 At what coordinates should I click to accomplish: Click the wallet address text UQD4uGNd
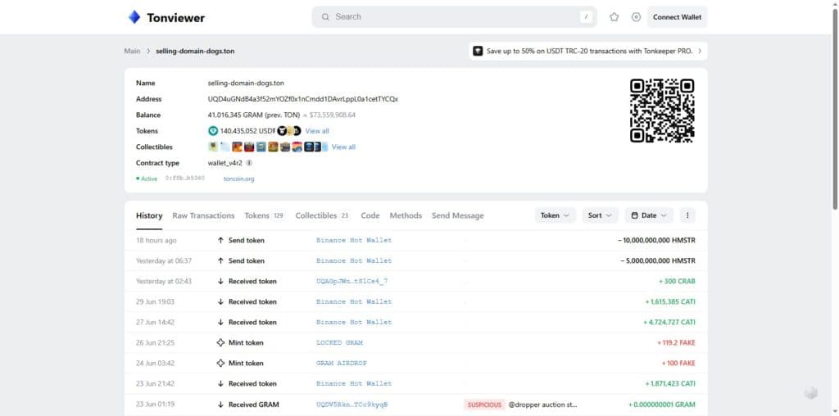click(303, 99)
